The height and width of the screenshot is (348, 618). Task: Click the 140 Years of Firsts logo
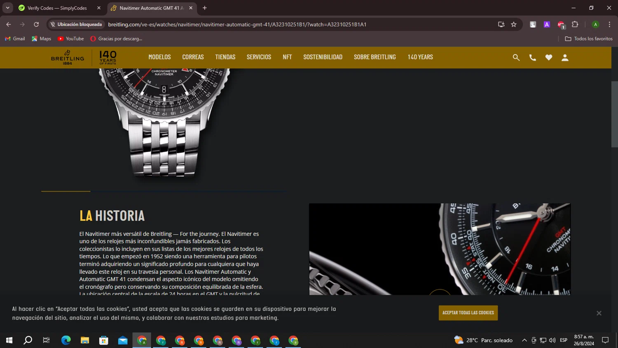tap(108, 58)
